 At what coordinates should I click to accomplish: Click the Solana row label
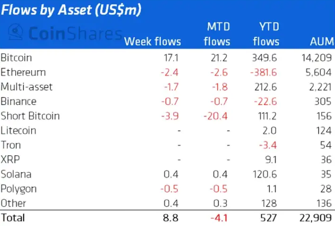[16, 174]
